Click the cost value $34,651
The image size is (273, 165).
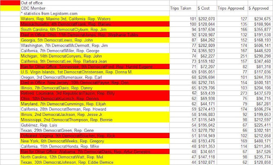point(208,152)
